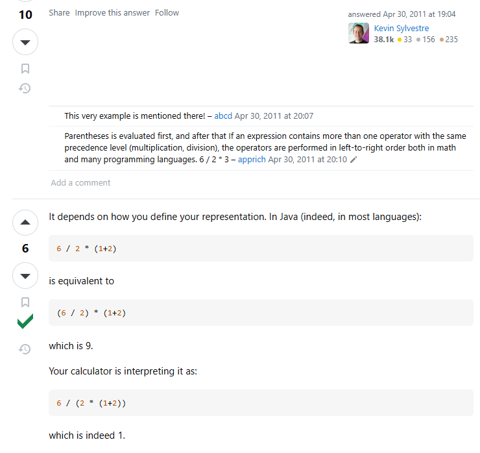Follow this answer
The width and height of the screenshot is (480, 453).
coord(167,13)
